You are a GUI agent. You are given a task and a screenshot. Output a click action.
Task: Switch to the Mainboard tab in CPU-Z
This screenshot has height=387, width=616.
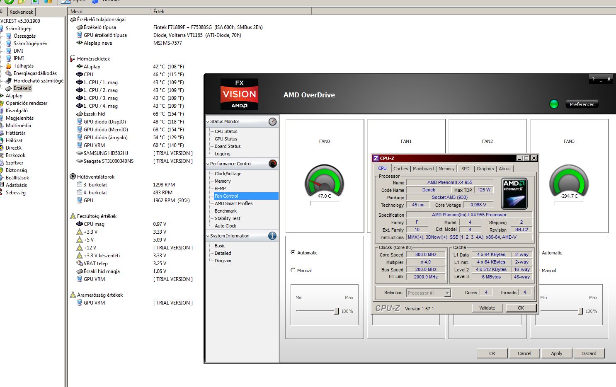pos(423,169)
